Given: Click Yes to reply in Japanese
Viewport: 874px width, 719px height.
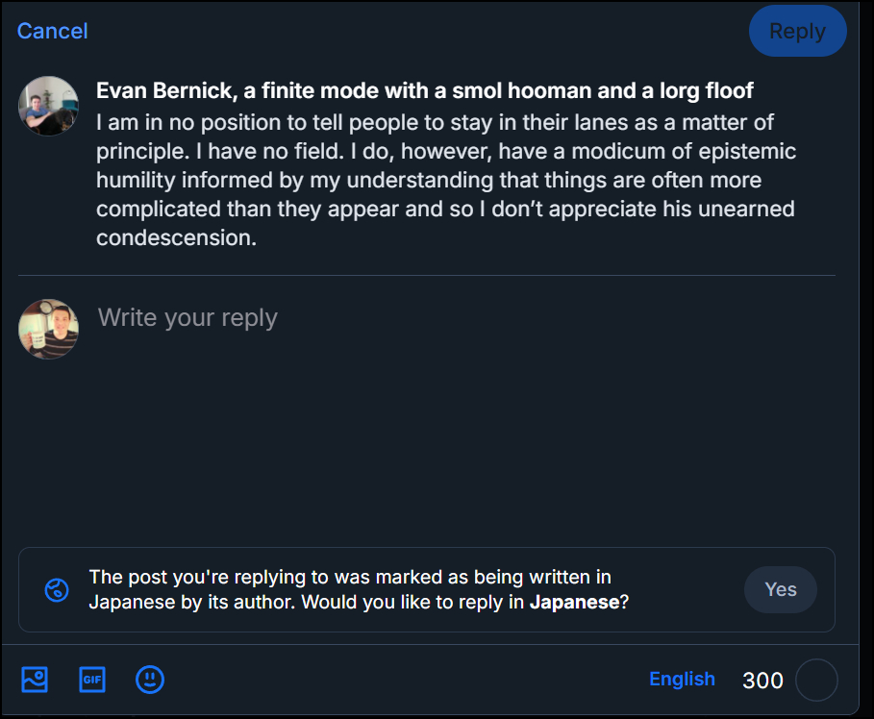Looking at the screenshot, I should (x=780, y=589).
